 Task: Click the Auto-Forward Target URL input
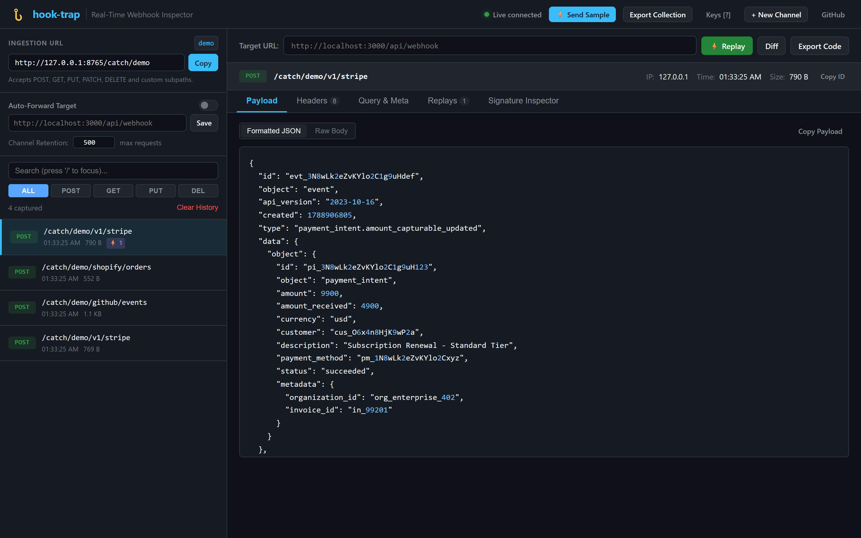(x=97, y=123)
